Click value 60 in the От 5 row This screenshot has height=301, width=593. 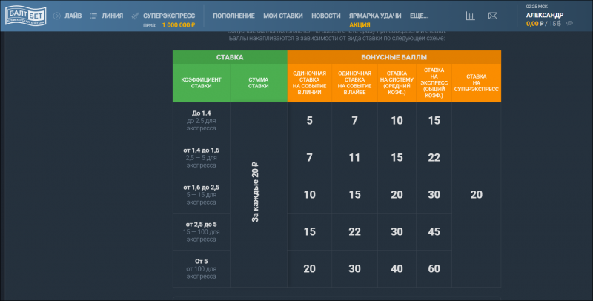click(x=434, y=269)
